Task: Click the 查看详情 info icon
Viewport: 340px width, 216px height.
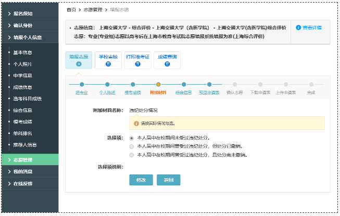Action: click(x=298, y=28)
